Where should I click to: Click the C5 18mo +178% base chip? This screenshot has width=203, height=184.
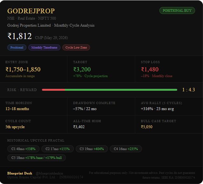pyautogui.click(x=37, y=158)
